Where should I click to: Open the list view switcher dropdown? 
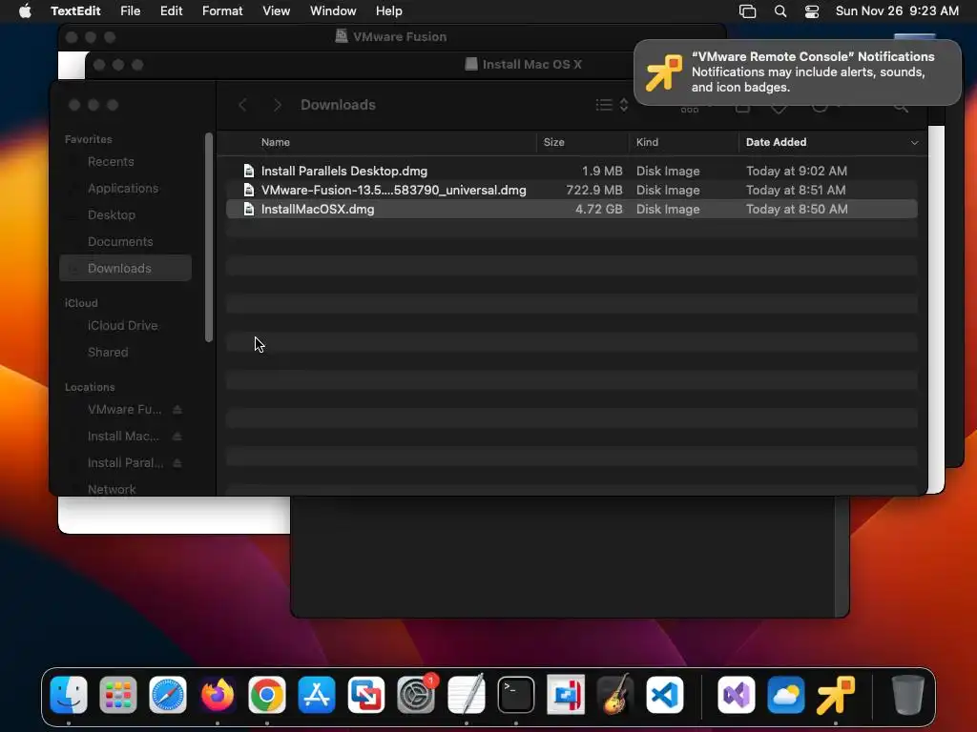tap(612, 105)
